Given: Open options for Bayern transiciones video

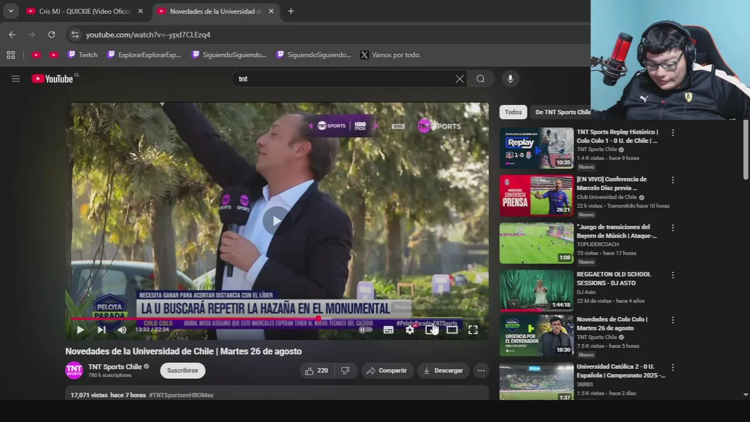Looking at the screenshot, I should (x=673, y=228).
